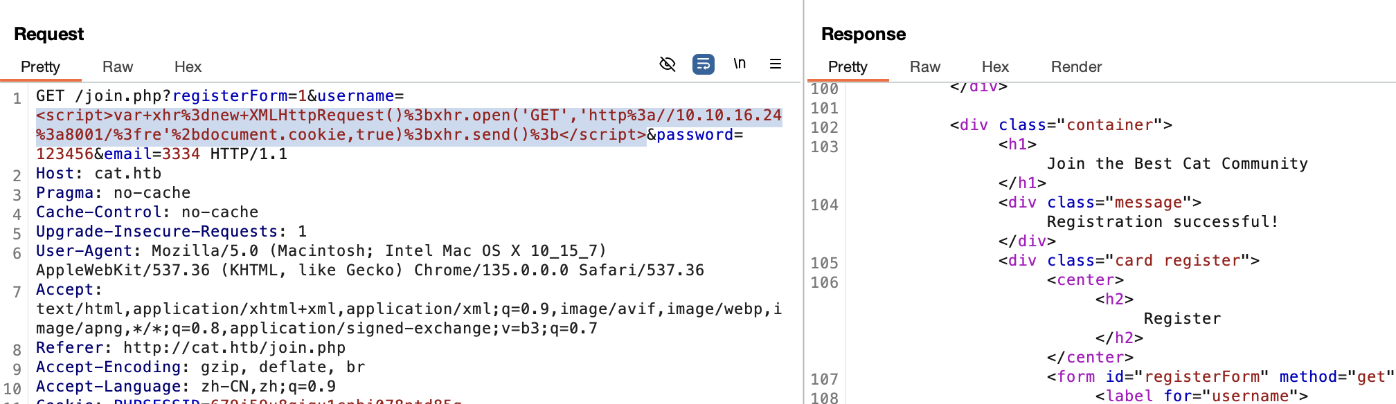Switch to the Request Hex tab

188,66
